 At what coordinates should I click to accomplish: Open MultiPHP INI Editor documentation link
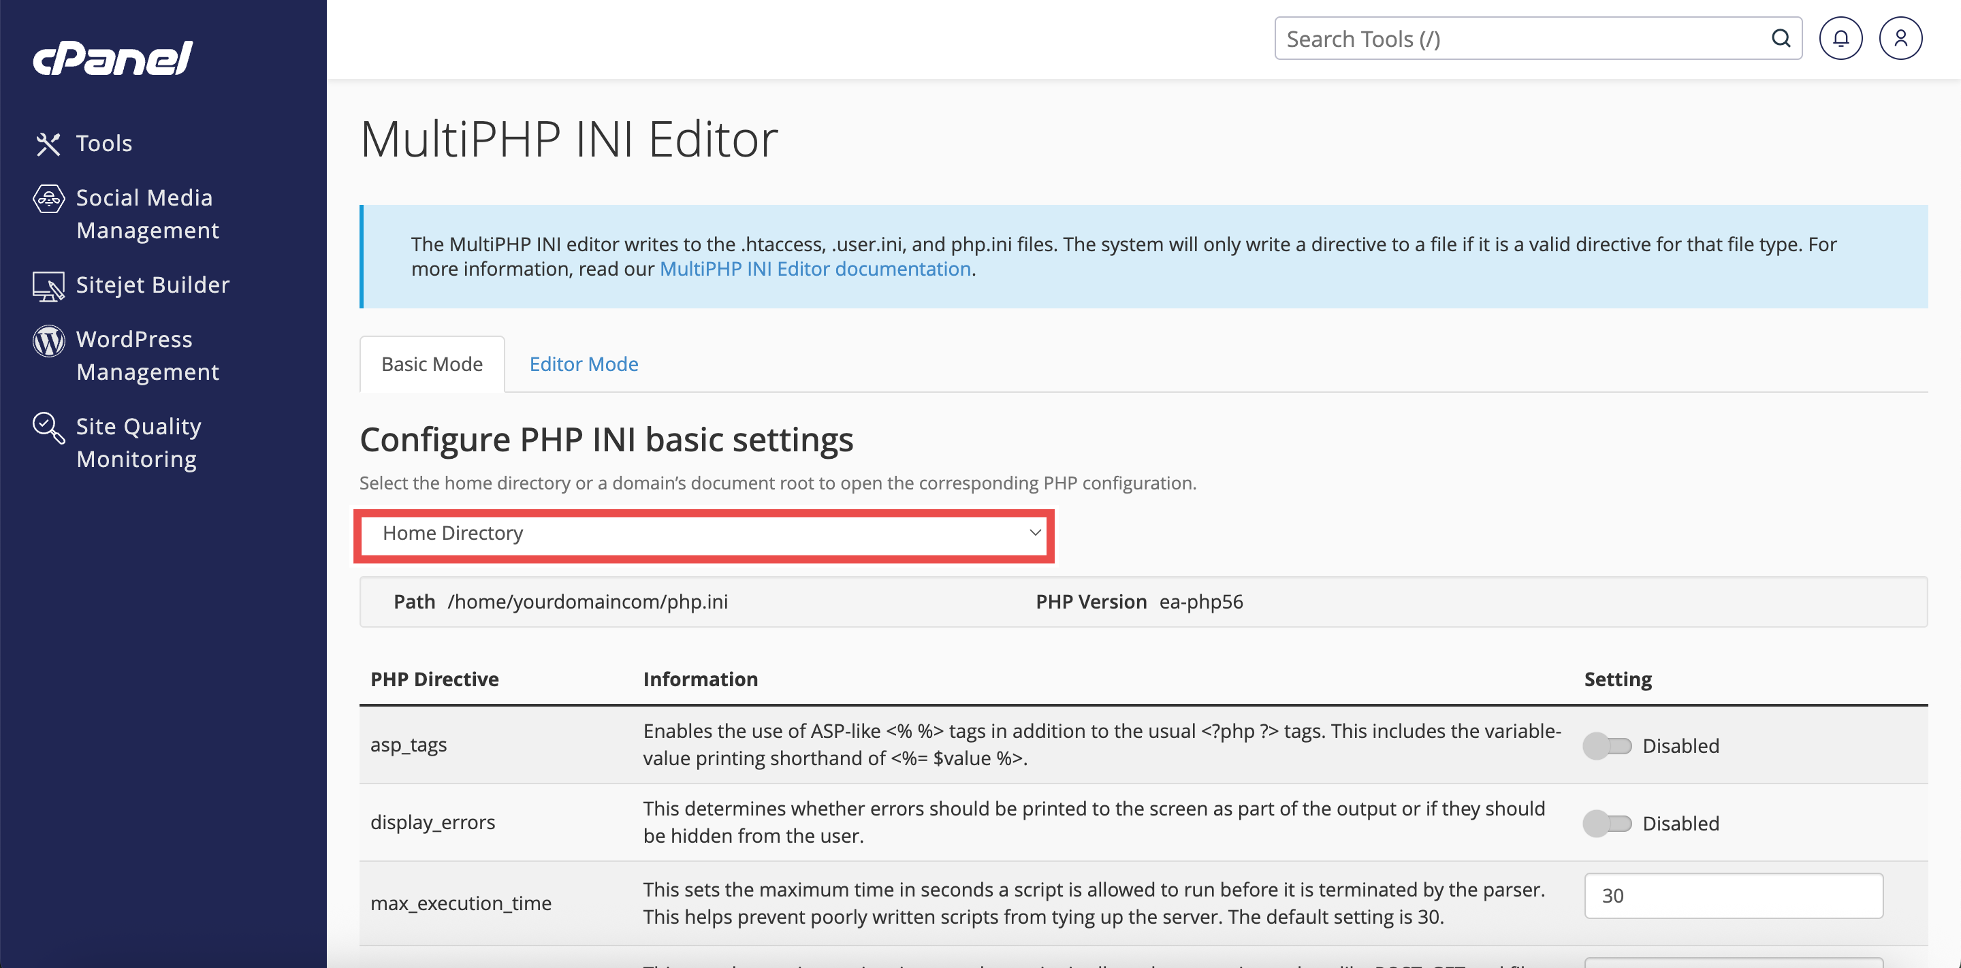point(814,268)
